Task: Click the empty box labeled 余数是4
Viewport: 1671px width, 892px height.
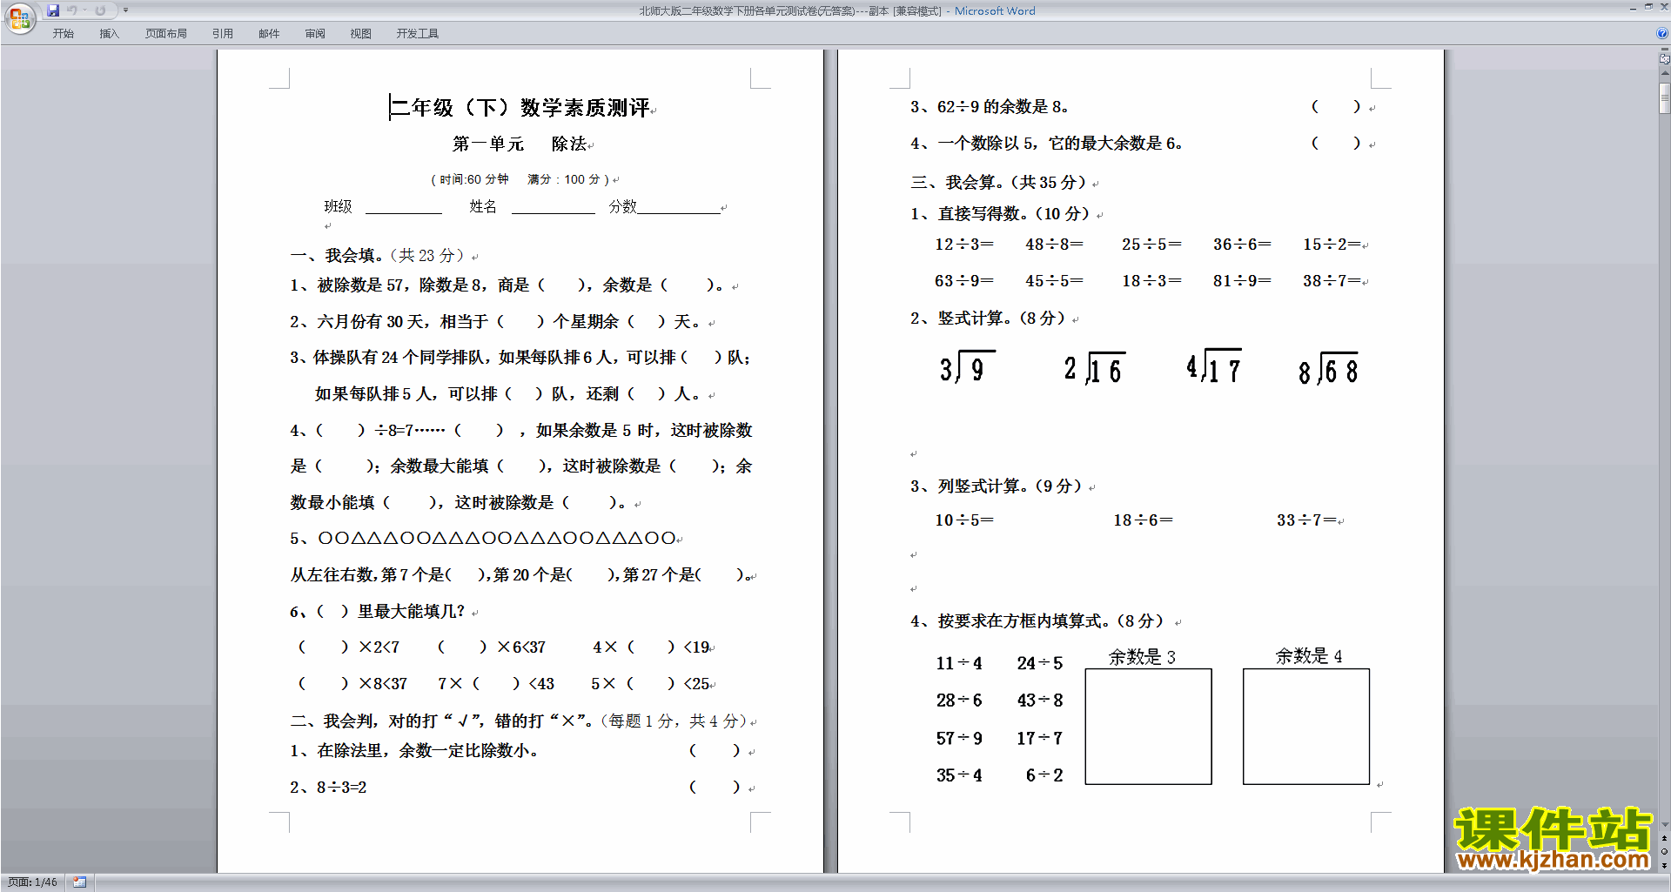Action: 1306,727
